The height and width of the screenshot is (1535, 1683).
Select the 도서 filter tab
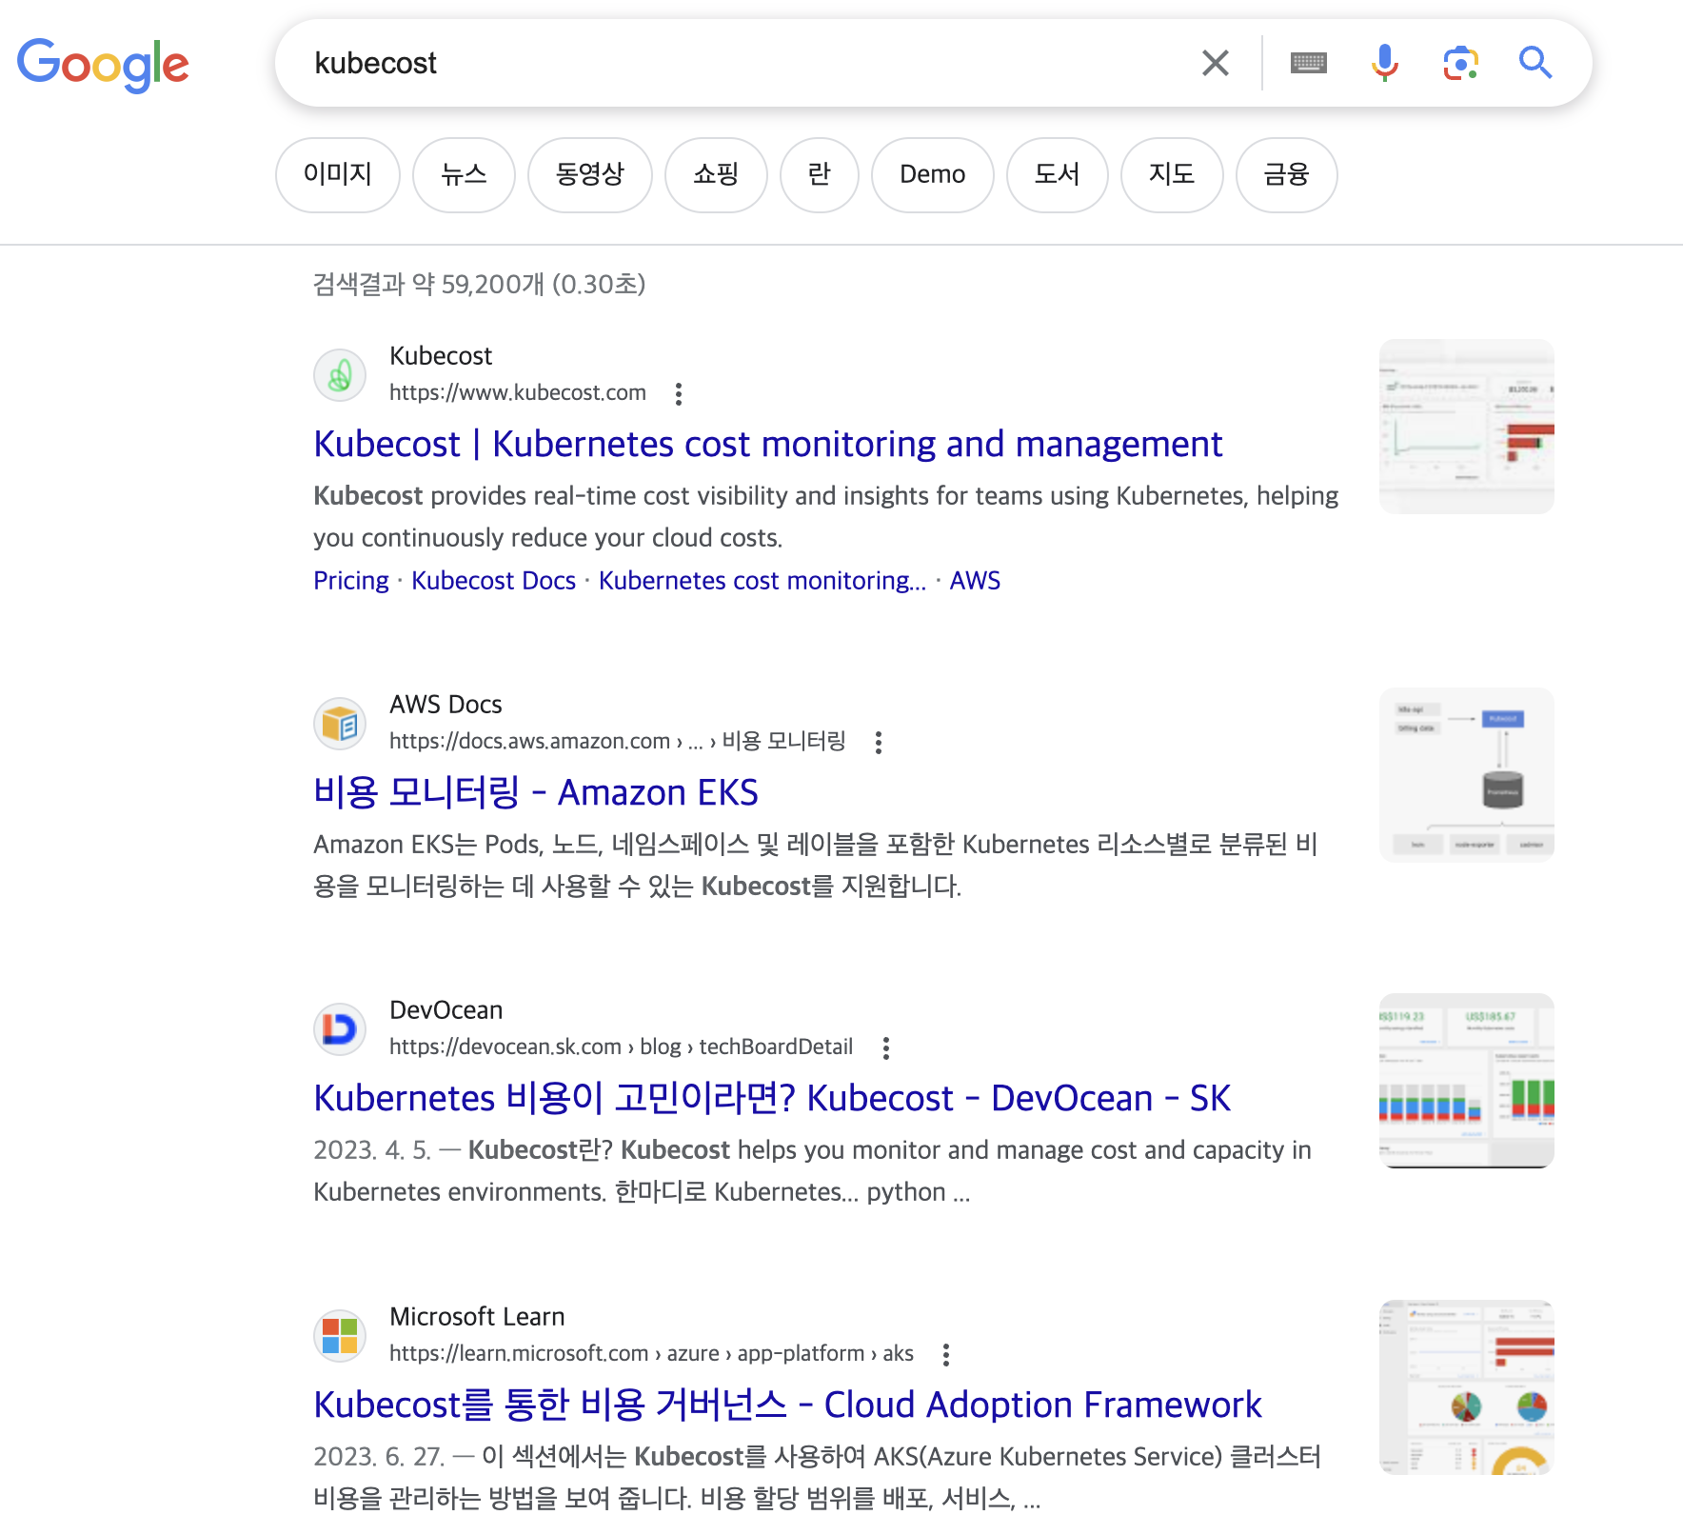[x=1058, y=174]
